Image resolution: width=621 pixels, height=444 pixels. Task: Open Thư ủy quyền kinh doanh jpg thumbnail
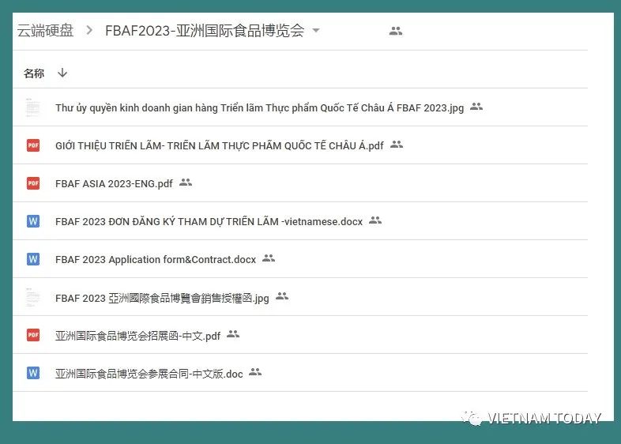point(33,107)
